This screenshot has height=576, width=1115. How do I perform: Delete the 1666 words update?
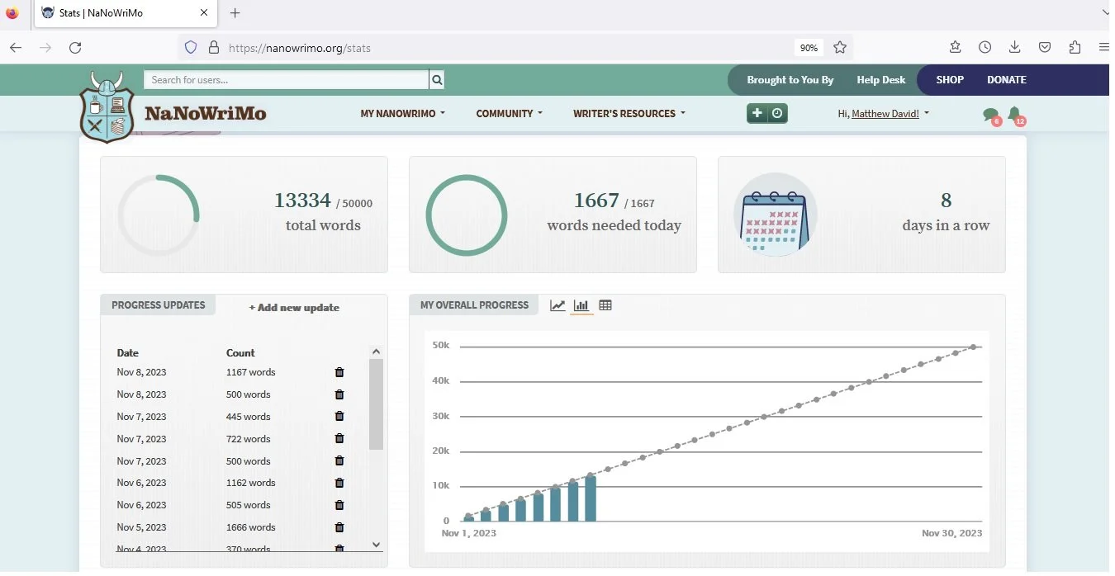click(x=339, y=527)
